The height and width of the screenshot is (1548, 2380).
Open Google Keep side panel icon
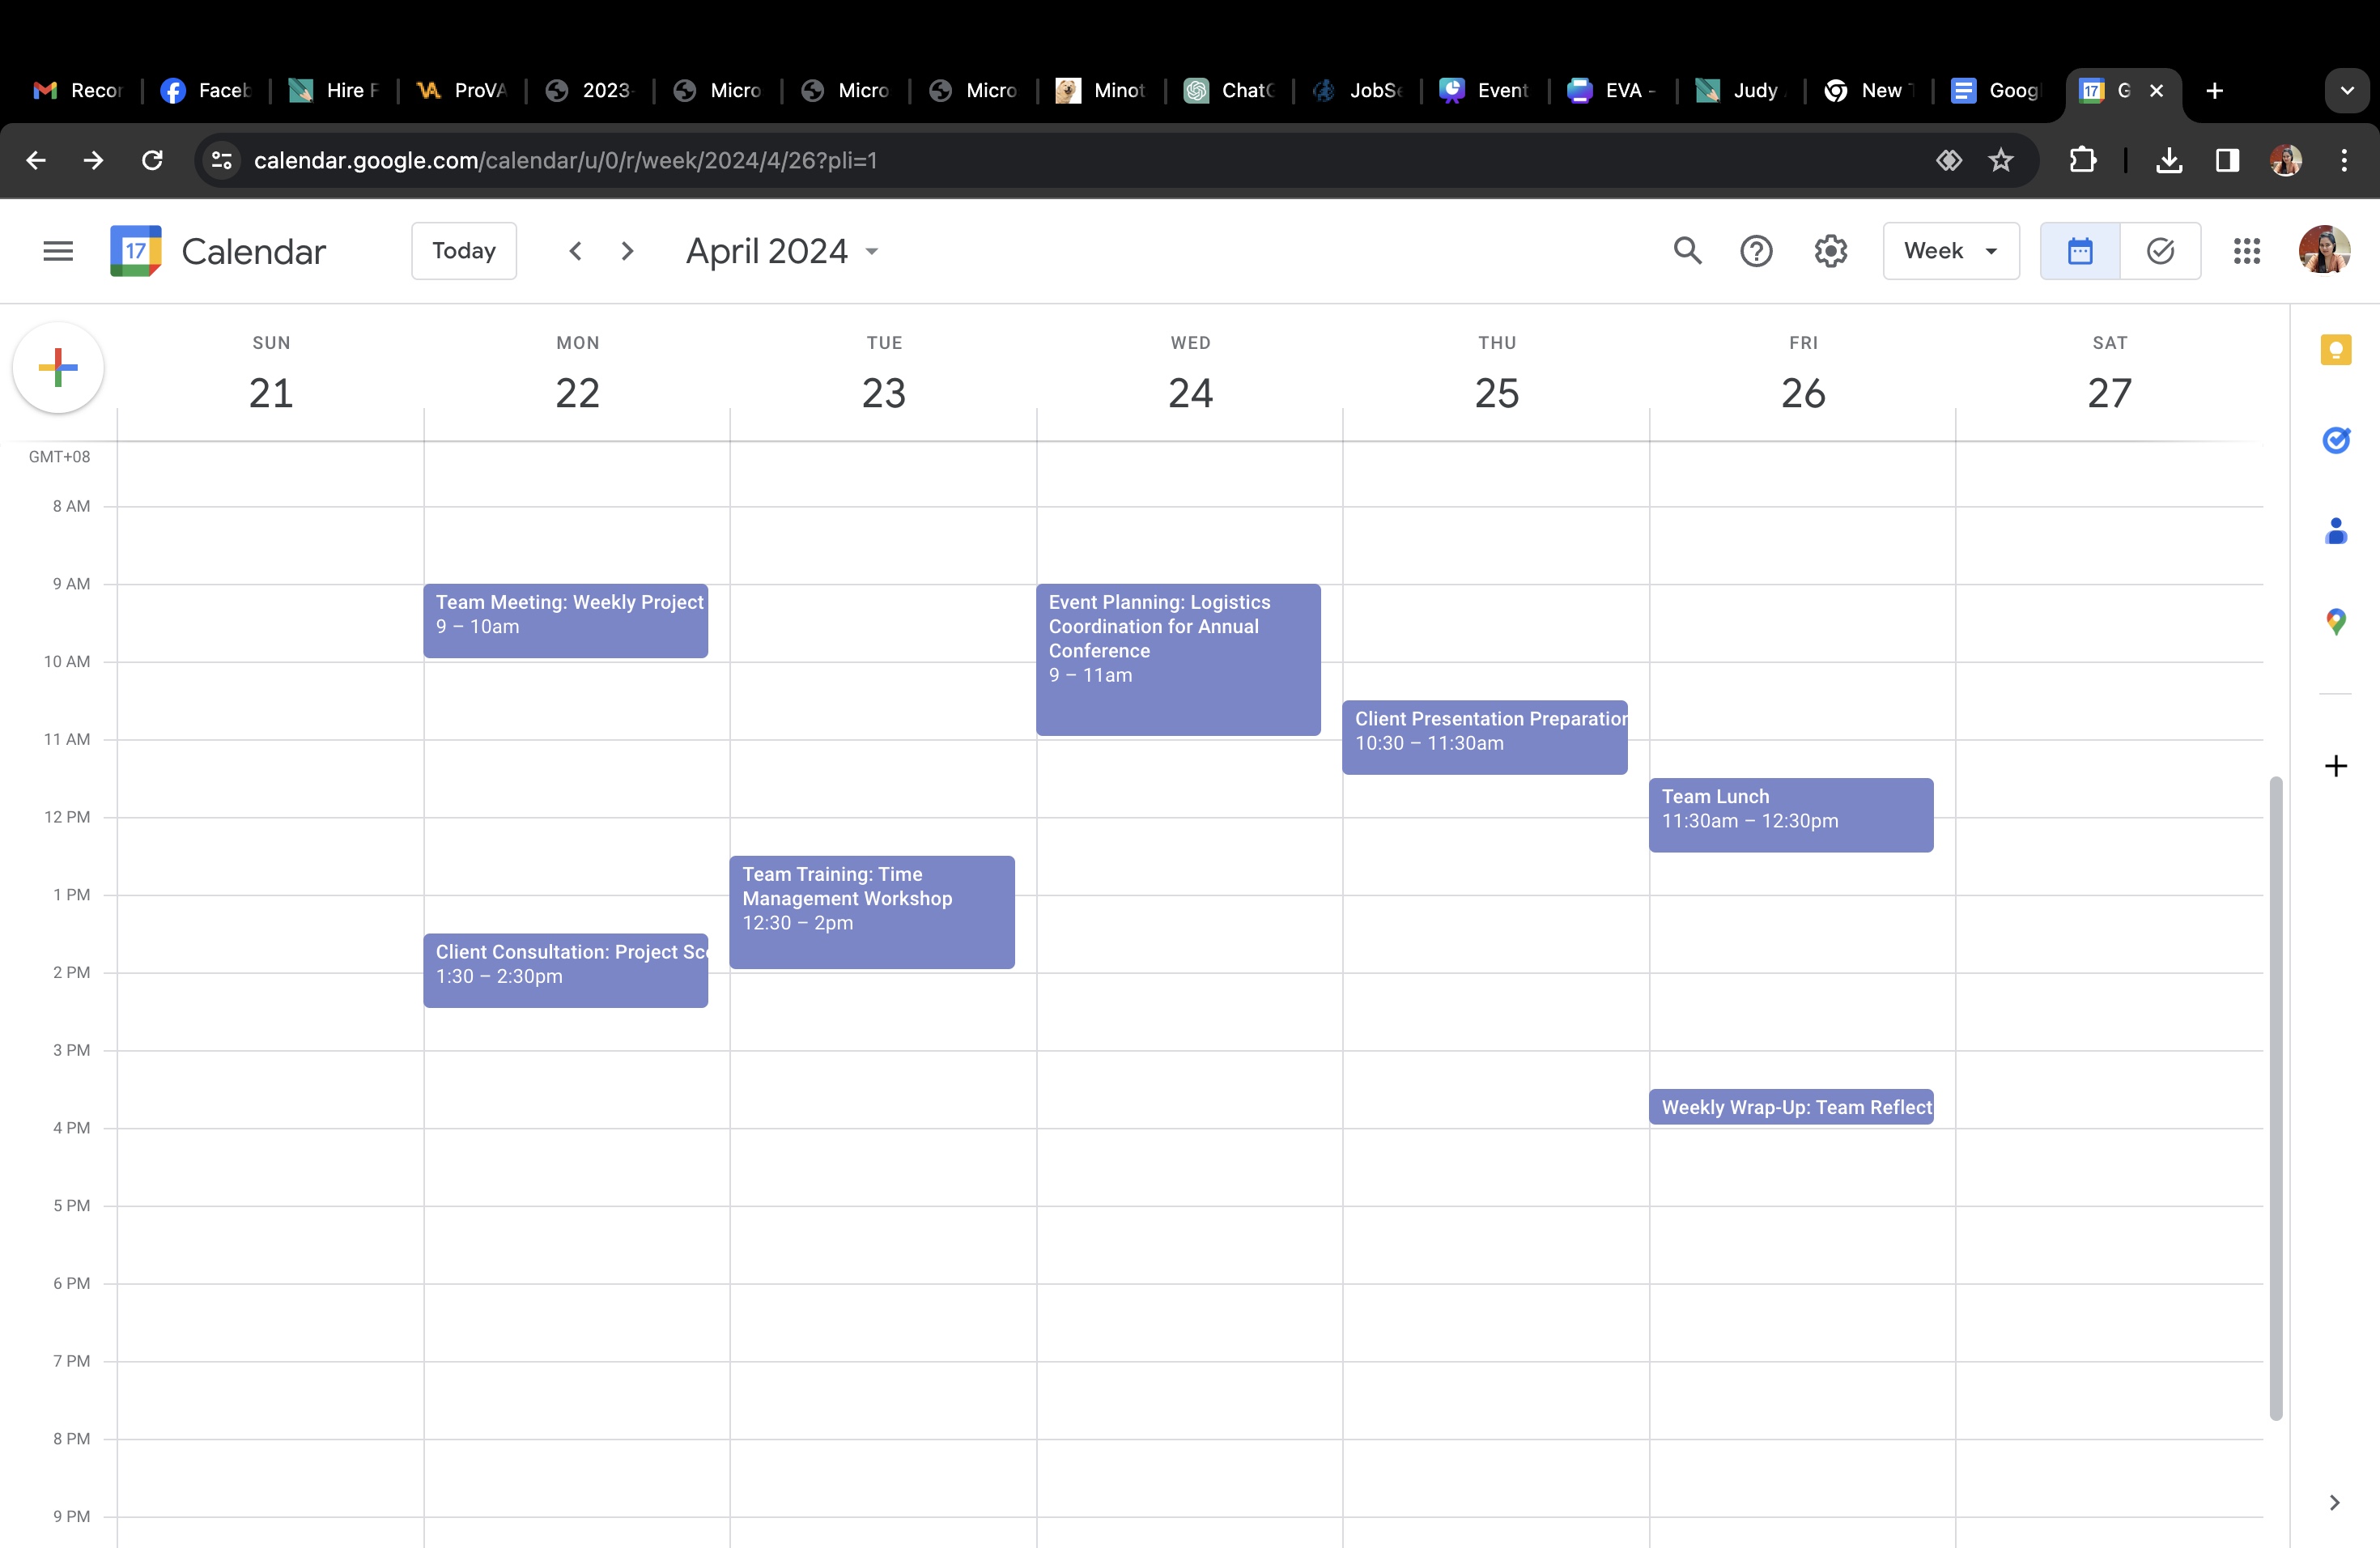click(2335, 350)
